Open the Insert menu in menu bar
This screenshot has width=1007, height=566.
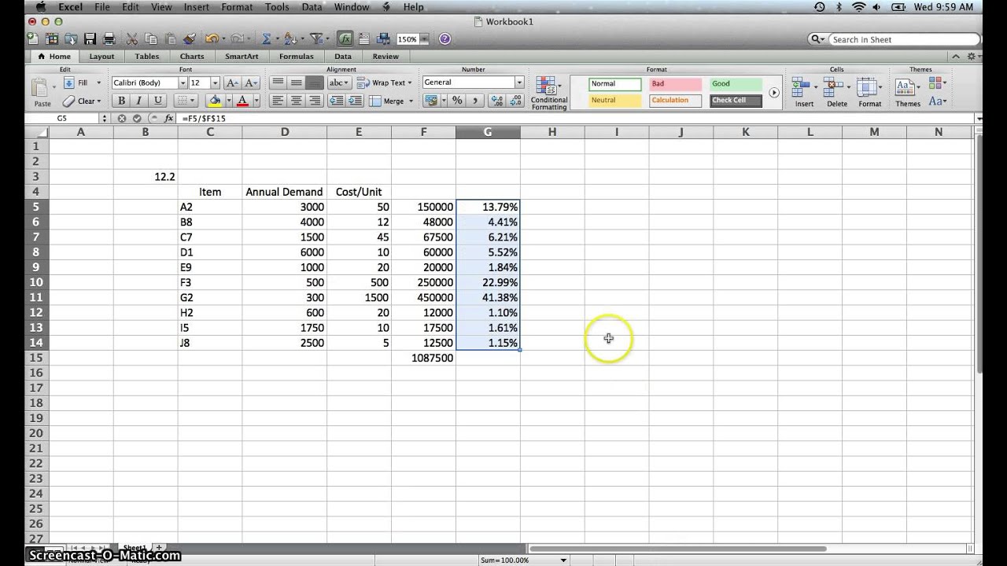click(x=197, y=7)
